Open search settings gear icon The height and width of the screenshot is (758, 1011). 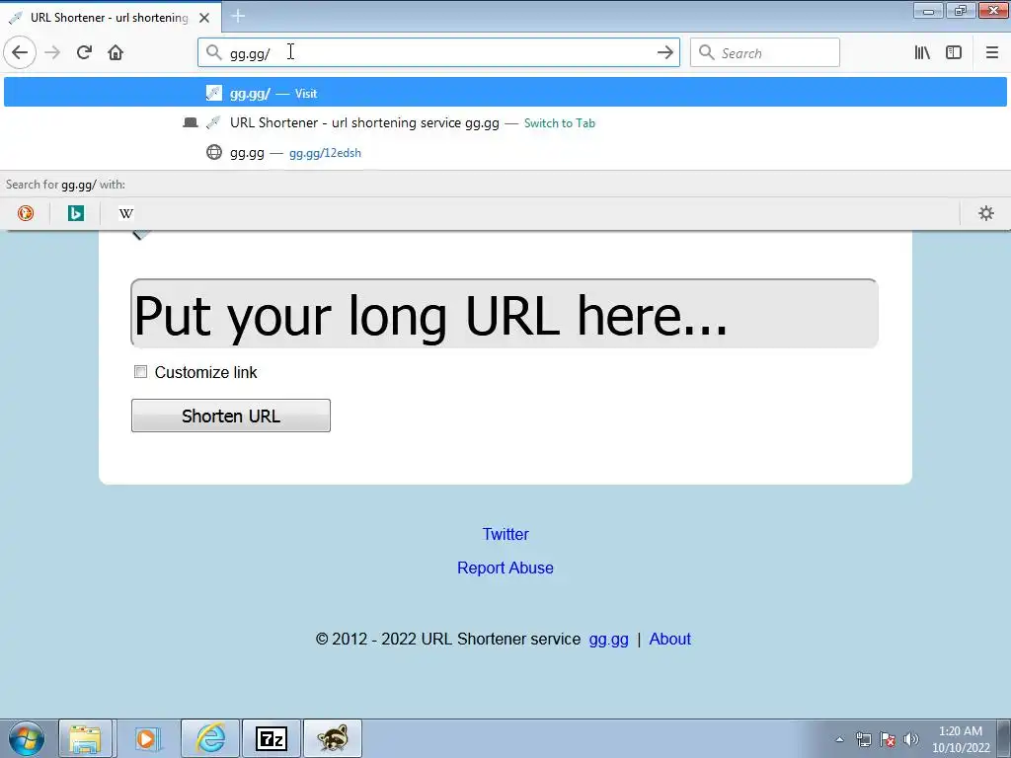(986, 213)
